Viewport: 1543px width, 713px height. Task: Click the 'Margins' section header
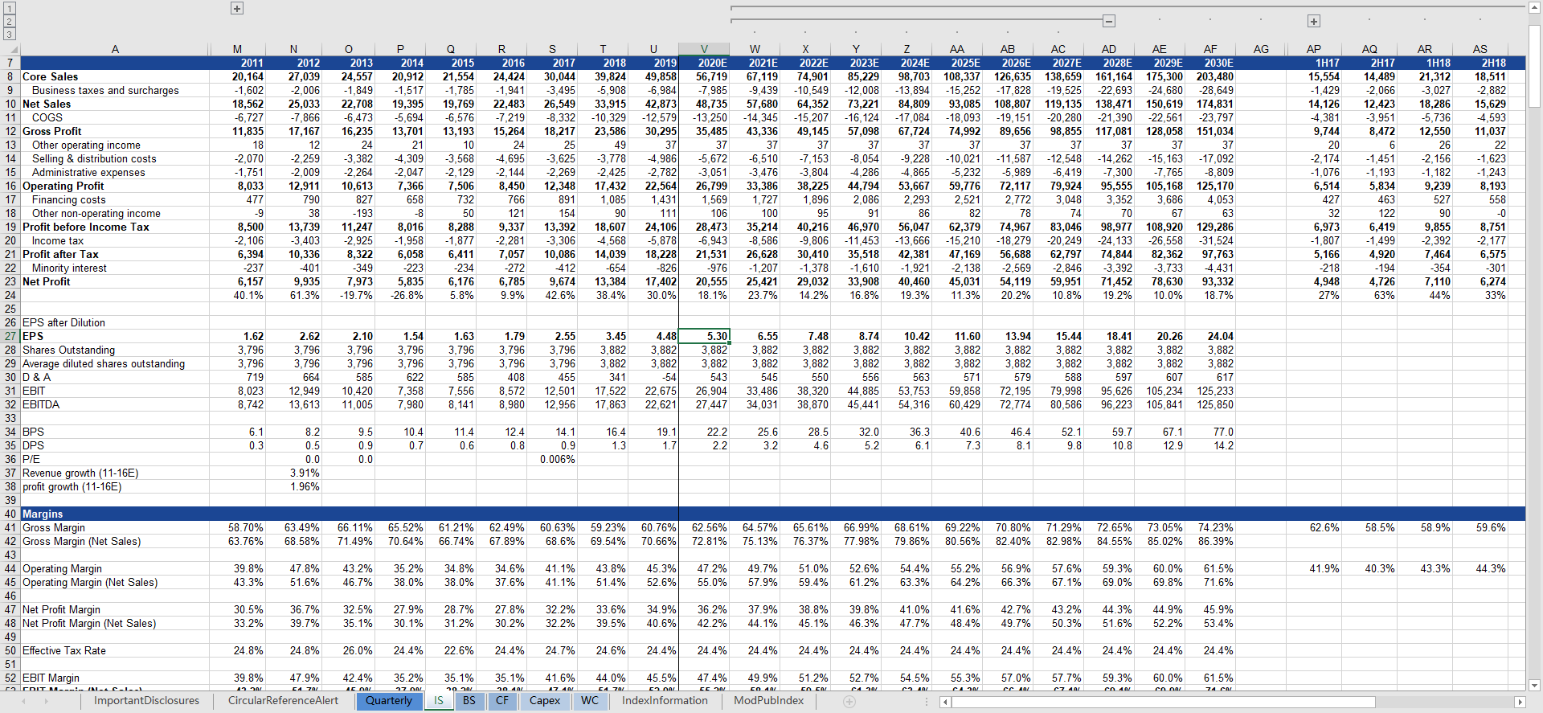(x=43, y=514)
